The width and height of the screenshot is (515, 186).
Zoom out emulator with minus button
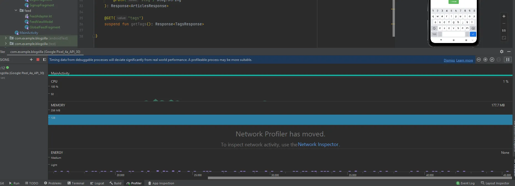coord(504,23)
